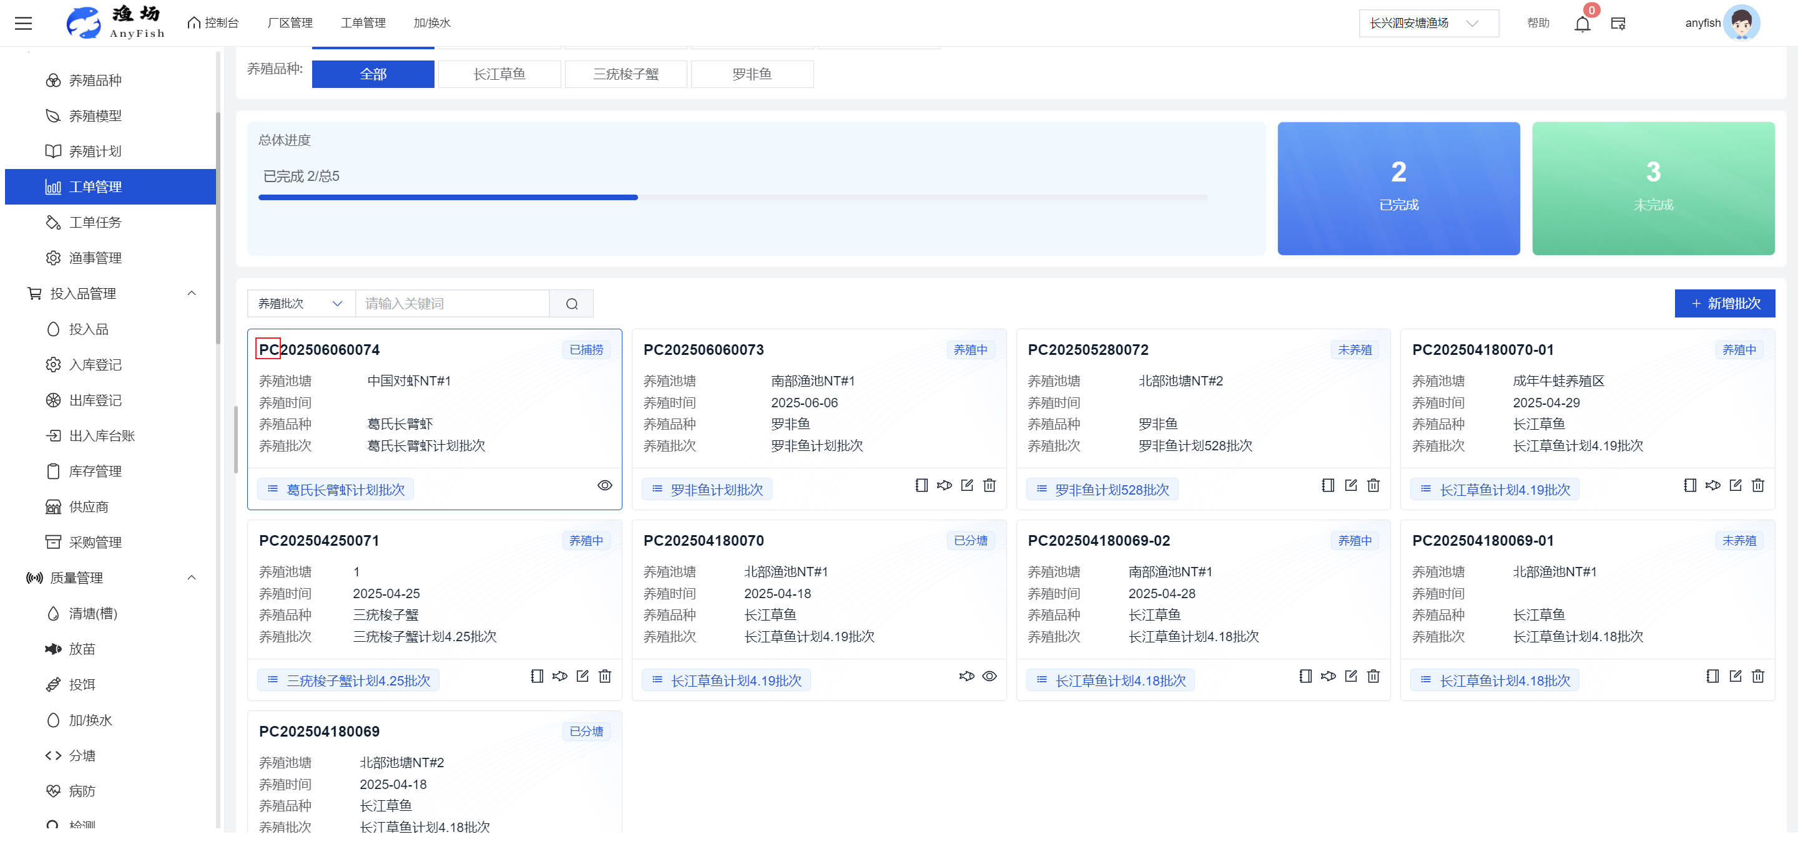Click fish icon on PC202506060073 card
This screenshot has width=1798, height=842.
944,485
